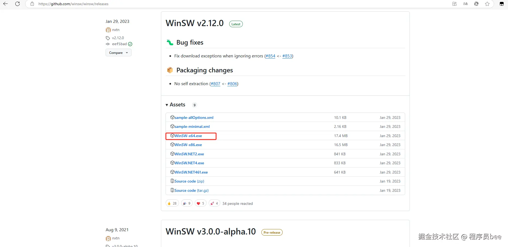Select the file icon for Source code (tar.gz)
The image size is (508, 247).
(x=172, y=190)
